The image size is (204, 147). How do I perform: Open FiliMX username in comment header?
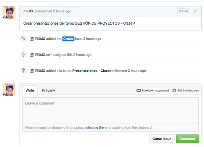coord(28,11)
